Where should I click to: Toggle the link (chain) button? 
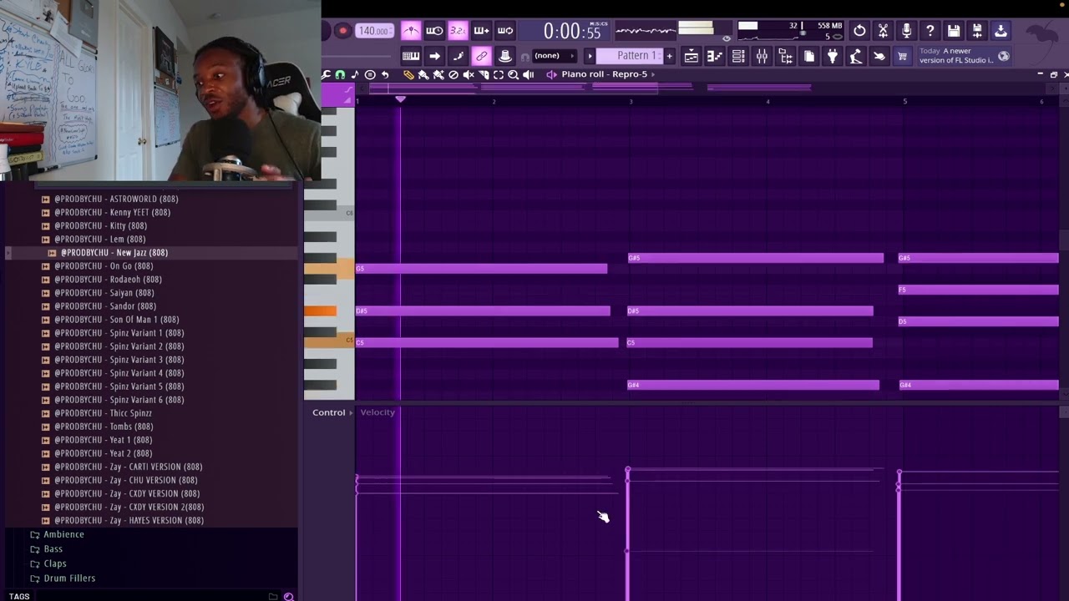tap(481, 56)
